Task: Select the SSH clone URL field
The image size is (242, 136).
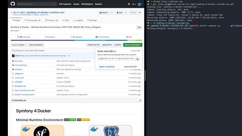Action: pyautogui.click(x=116, y=59)
